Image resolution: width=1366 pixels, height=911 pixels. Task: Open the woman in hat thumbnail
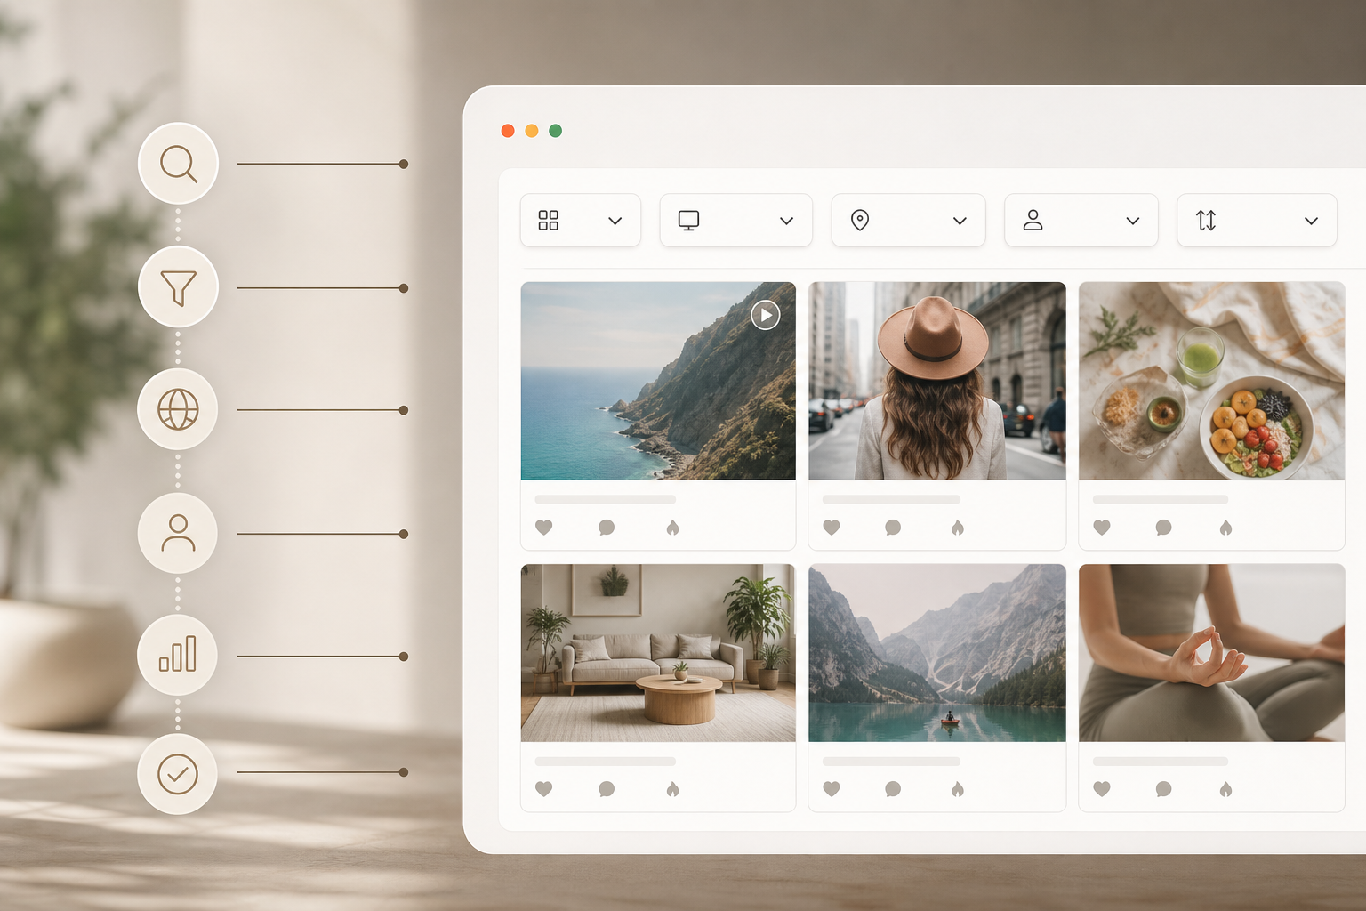[x=937, y=381]
